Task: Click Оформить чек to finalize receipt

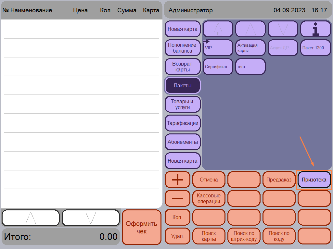Action: 141,227
